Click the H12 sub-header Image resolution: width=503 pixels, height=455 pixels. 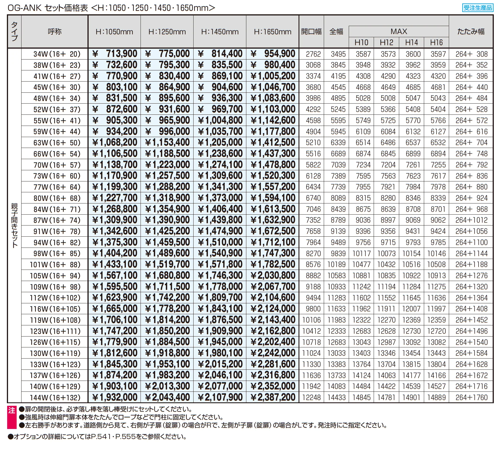387,42
